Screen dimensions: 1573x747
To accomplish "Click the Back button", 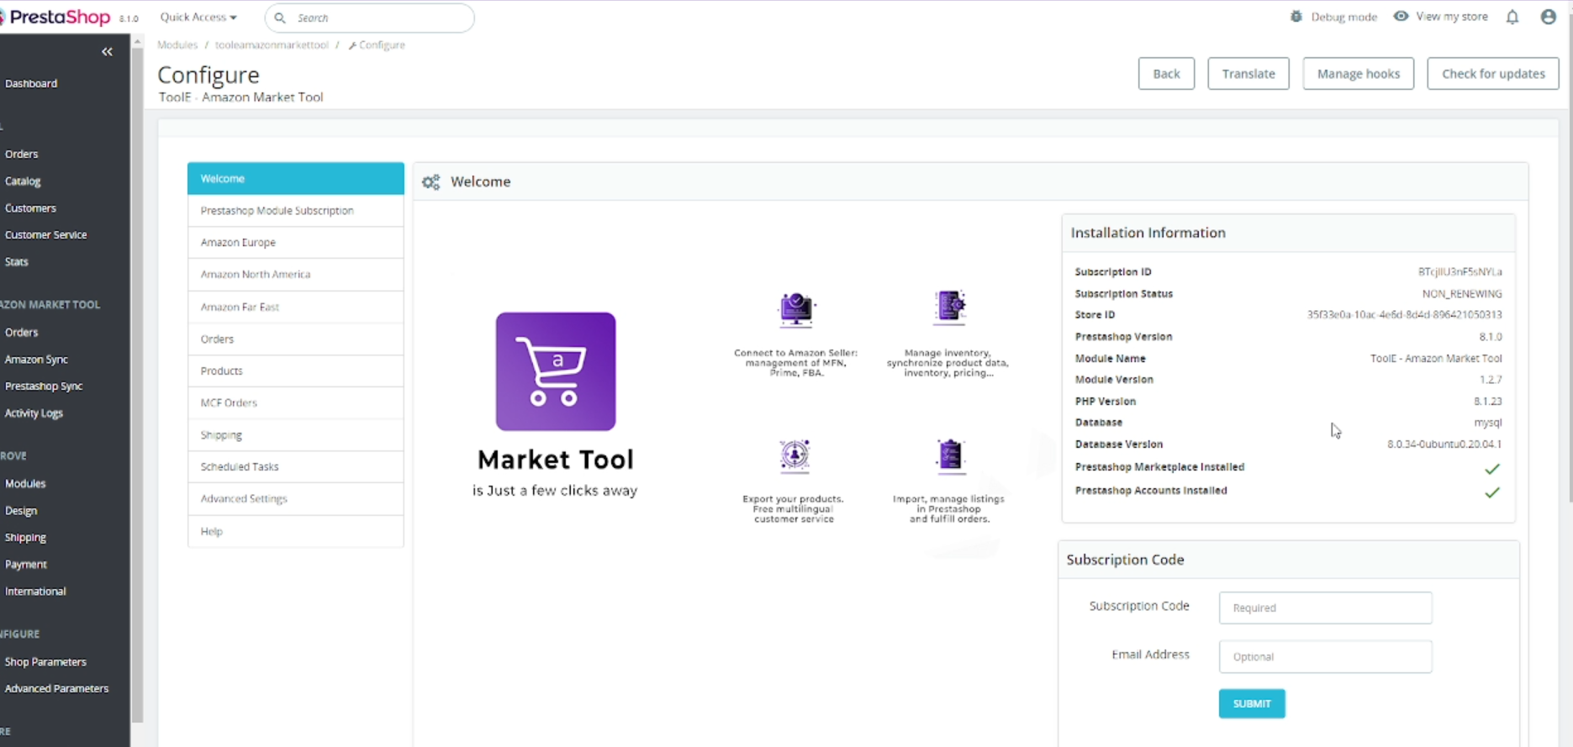I will (x=1166, y=74).
